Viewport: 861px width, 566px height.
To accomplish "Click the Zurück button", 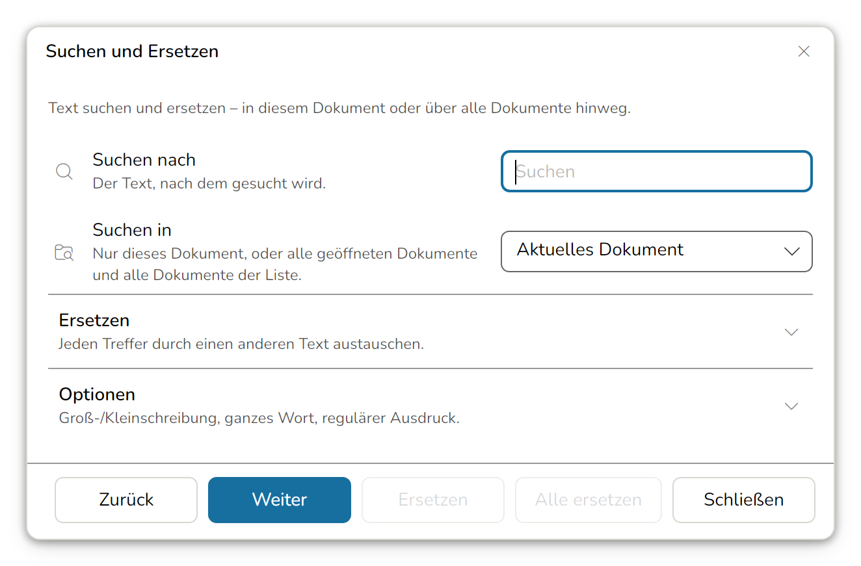I will tap(126, 500).
